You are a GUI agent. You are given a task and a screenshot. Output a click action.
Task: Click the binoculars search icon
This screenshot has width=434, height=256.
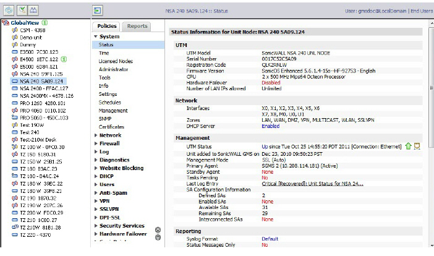pos(33,11)
